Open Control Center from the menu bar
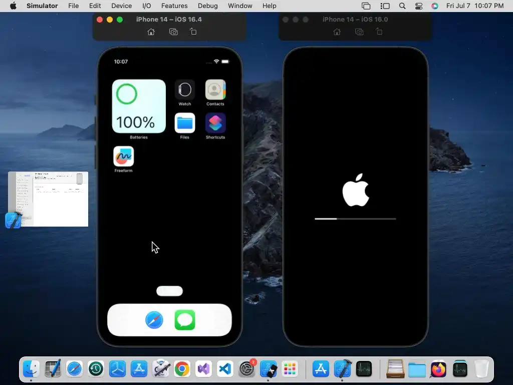 [x=419, y=6]
